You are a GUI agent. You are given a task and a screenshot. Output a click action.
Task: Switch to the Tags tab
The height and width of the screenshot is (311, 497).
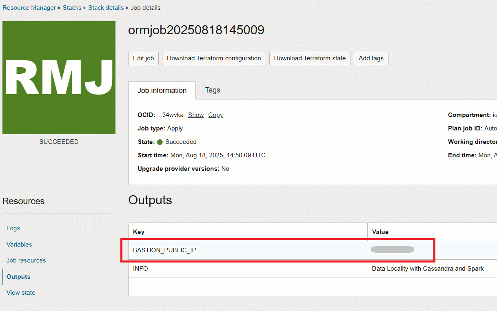click(212, 90)
